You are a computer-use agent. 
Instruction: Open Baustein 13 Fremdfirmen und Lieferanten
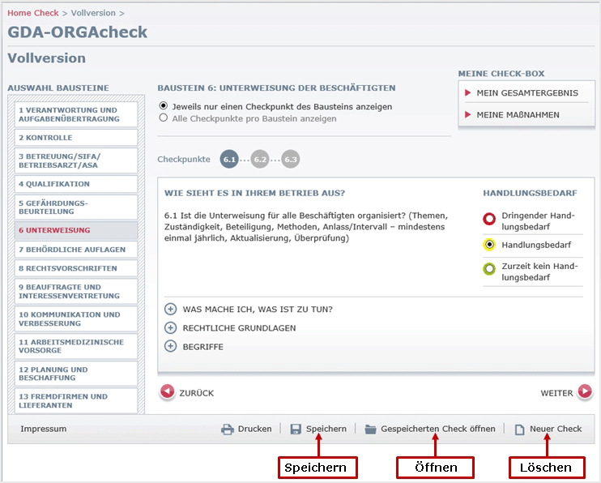76,401
